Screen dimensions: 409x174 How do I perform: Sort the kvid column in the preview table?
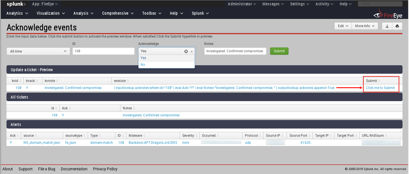click(x=15, y=81)
